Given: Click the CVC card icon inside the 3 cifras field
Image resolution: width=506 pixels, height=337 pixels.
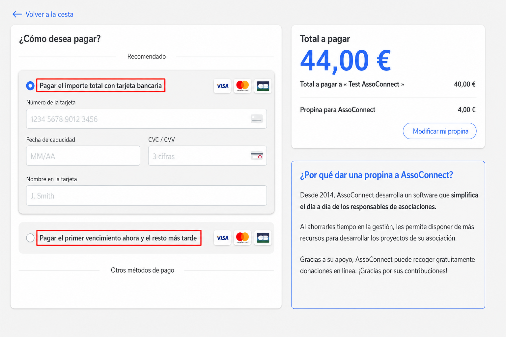Looking at the screenshot, I should click(x=257, y=156).
